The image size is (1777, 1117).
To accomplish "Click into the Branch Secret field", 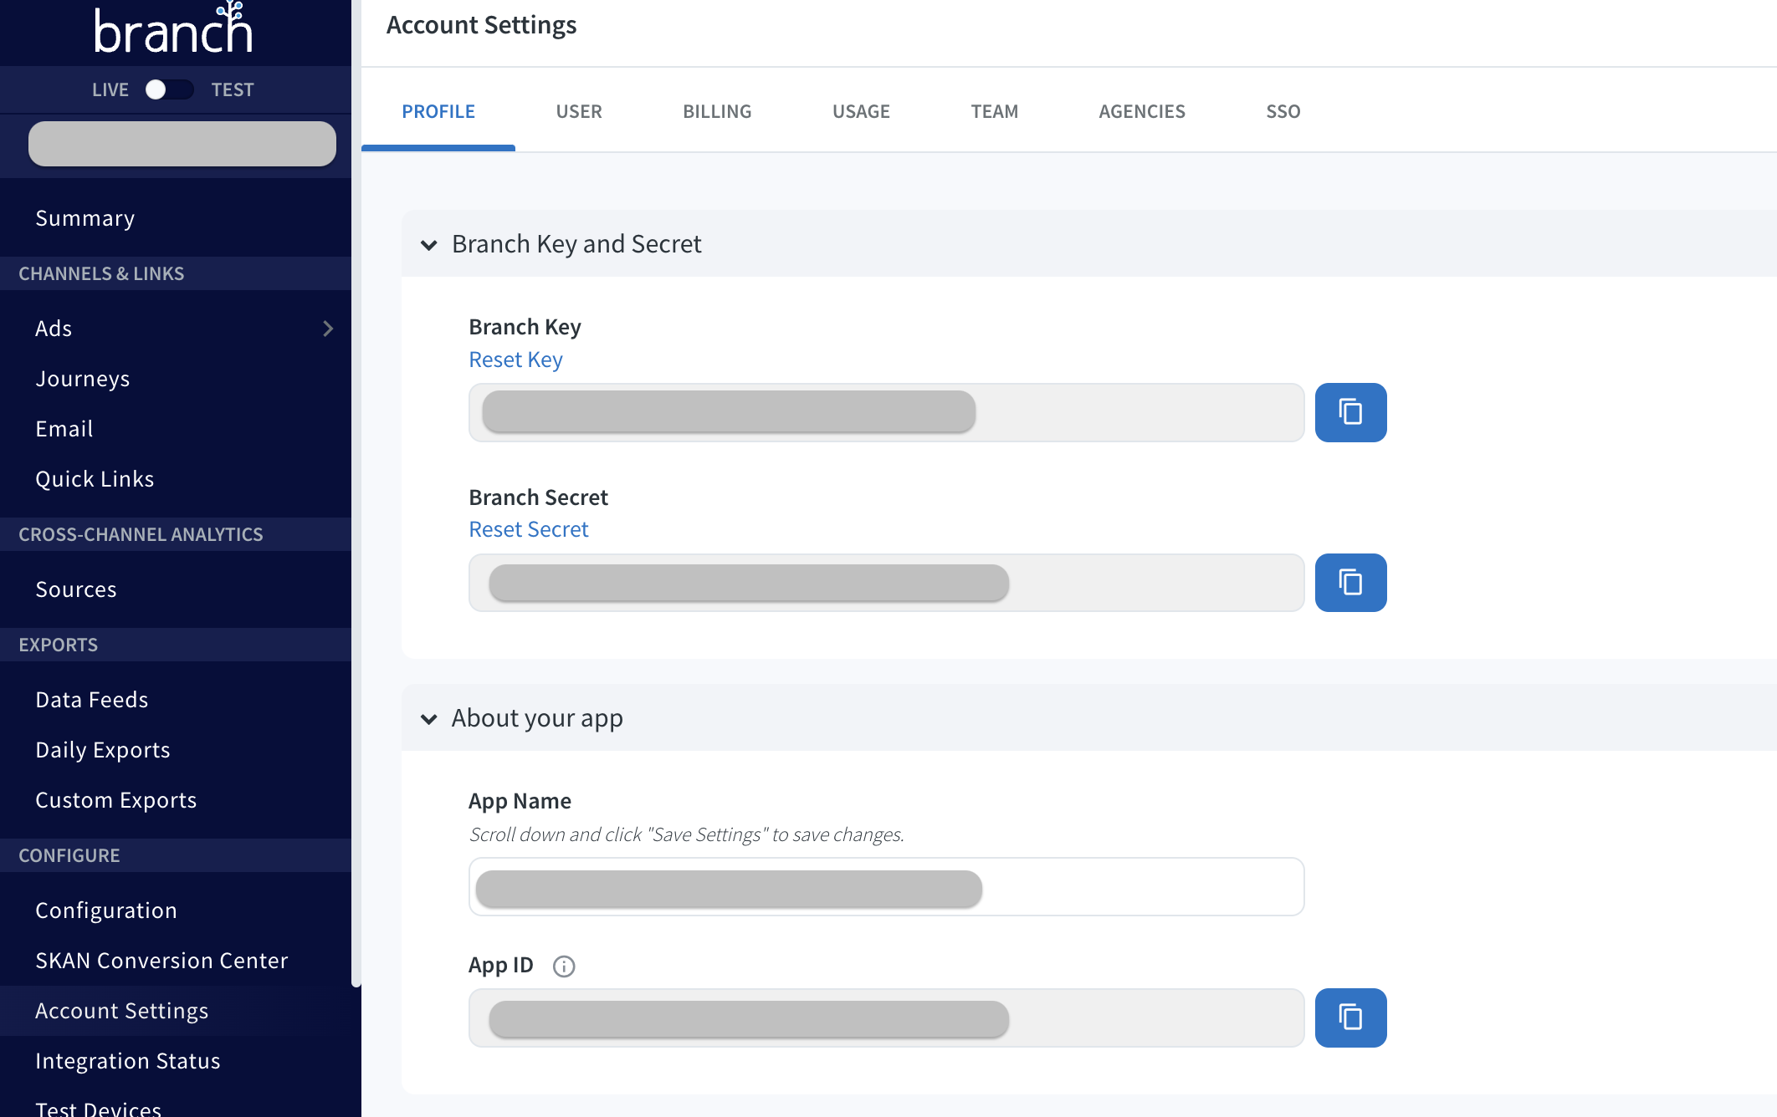I will click(x=886, y=583).
